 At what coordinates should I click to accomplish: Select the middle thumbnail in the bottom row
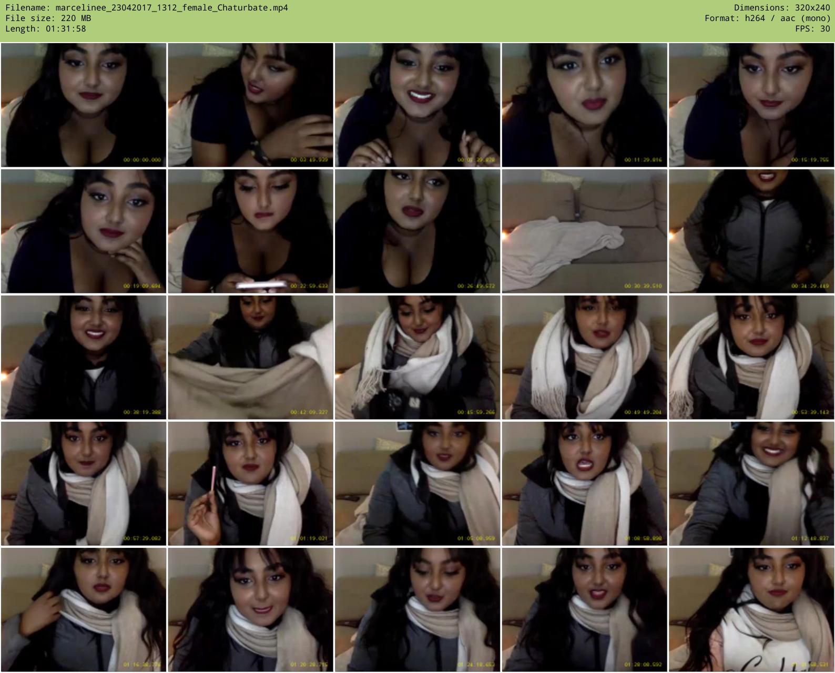417,609
